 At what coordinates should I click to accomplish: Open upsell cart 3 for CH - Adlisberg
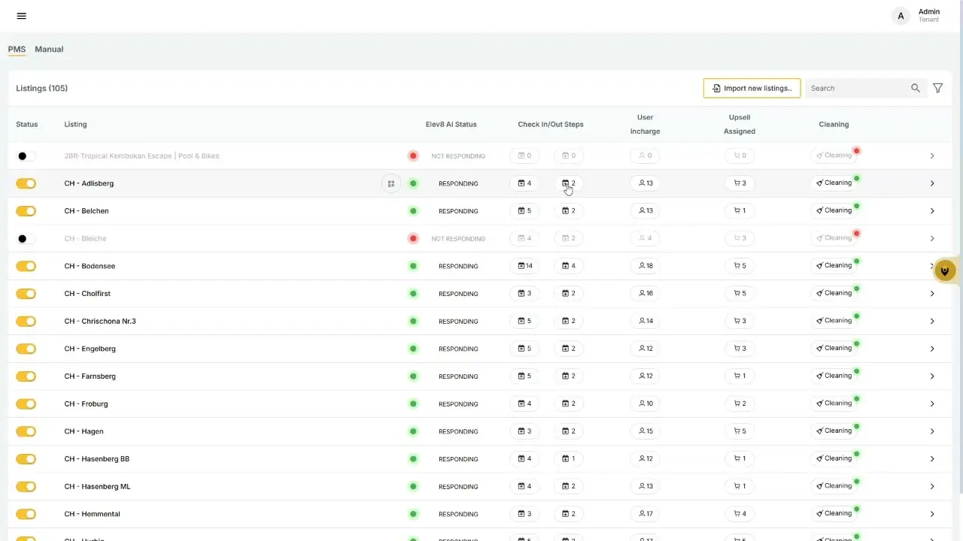pos(740,183)
